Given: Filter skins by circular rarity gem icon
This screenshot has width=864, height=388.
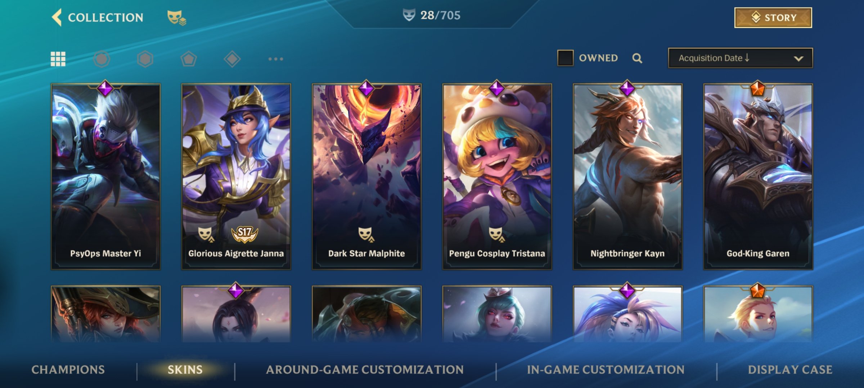Looking at the screenshot, I should pos(102,59).
